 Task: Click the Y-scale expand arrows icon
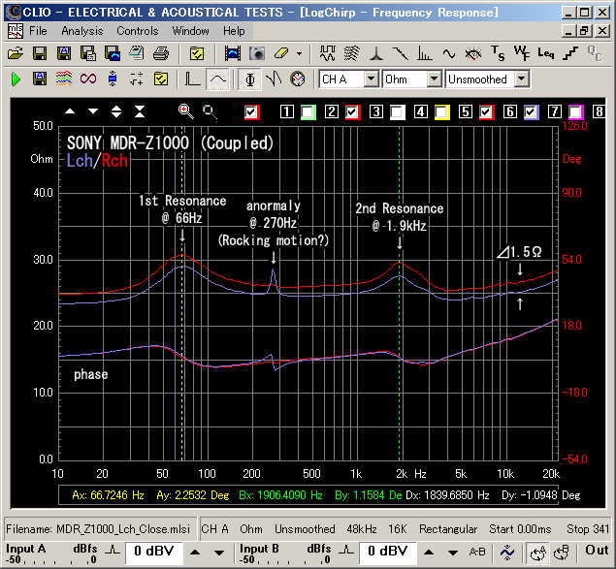(x=116, y=111)
